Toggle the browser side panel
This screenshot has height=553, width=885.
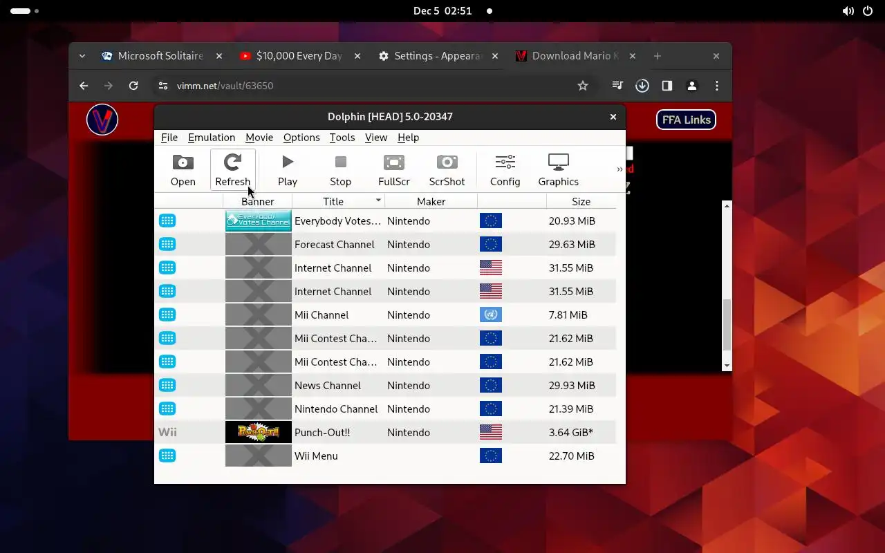tap(667, 86)
